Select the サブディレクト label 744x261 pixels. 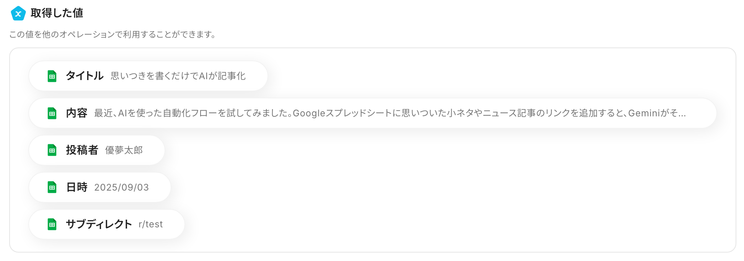99,224
